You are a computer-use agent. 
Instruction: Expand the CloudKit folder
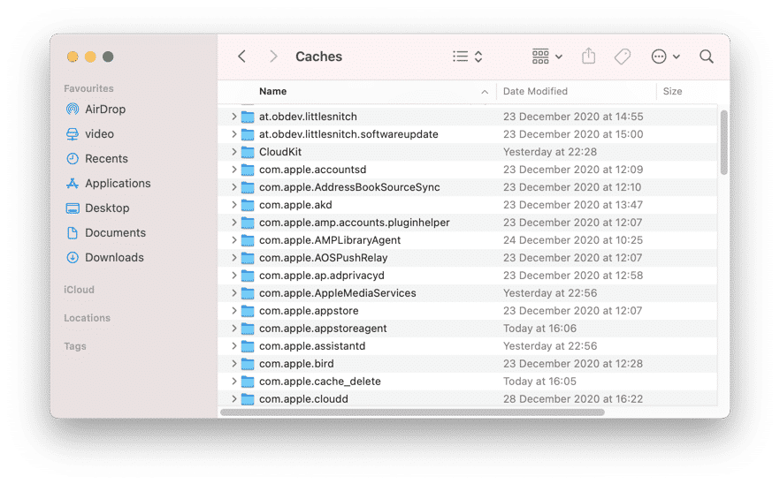[x=233, y=152]
